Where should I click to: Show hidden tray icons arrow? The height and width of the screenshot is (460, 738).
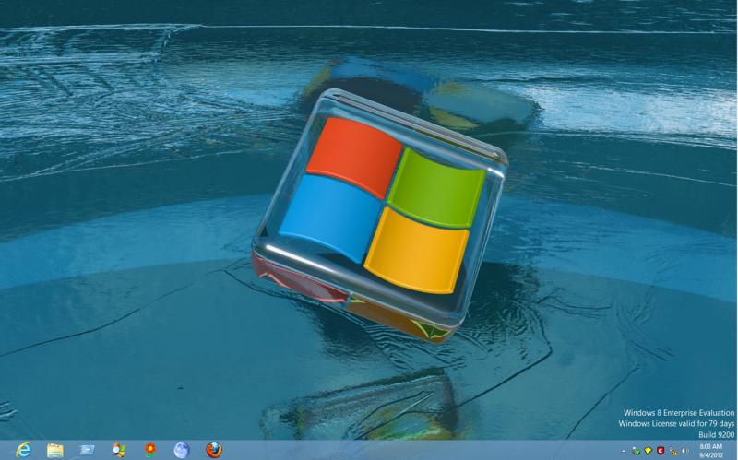pos(625,451)
